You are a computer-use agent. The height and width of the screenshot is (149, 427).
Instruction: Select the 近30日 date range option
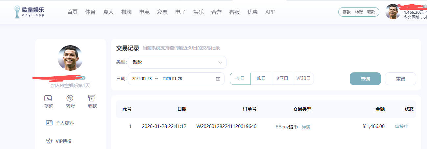click(303, 79)
